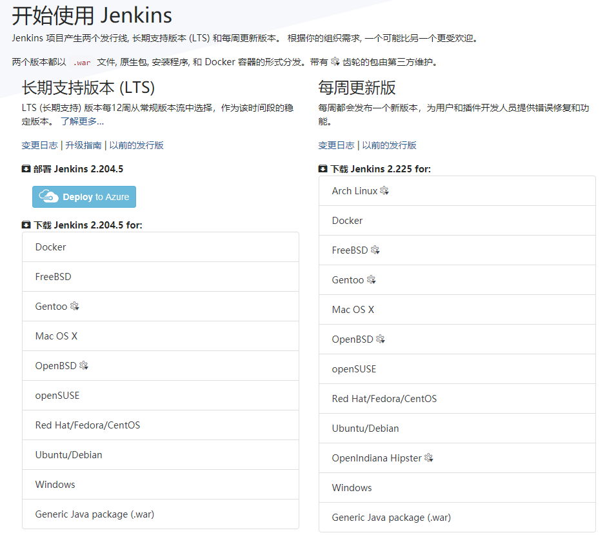Screen dimensions: 616x535
Task: Select Docker in weekly download list
Action: coord(457,221)
